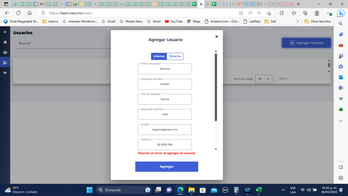Open the Items per page dropdown
348x196 pixels.
[264, 79]
